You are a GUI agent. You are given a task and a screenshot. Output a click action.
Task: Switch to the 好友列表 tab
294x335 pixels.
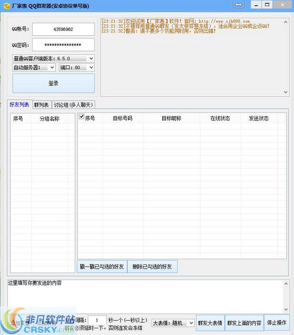coord(19,104)
